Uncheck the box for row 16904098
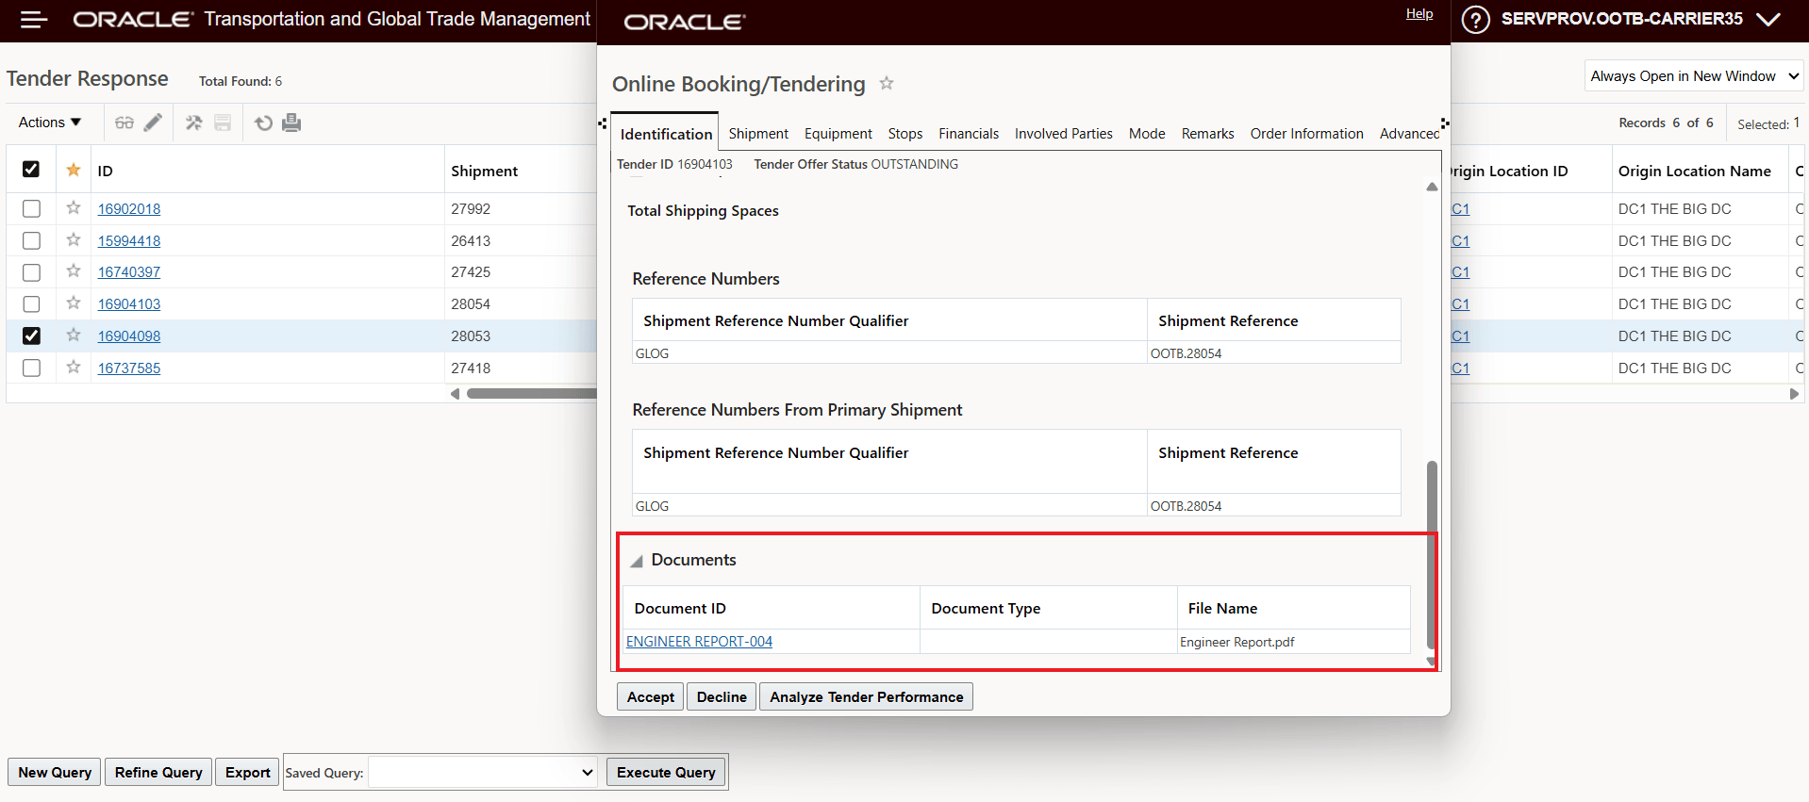The image size is (1809, 802). coord(31,336)
